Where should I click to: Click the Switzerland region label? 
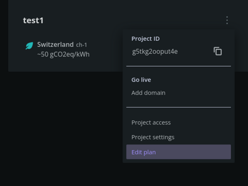(x=55, y=45)
